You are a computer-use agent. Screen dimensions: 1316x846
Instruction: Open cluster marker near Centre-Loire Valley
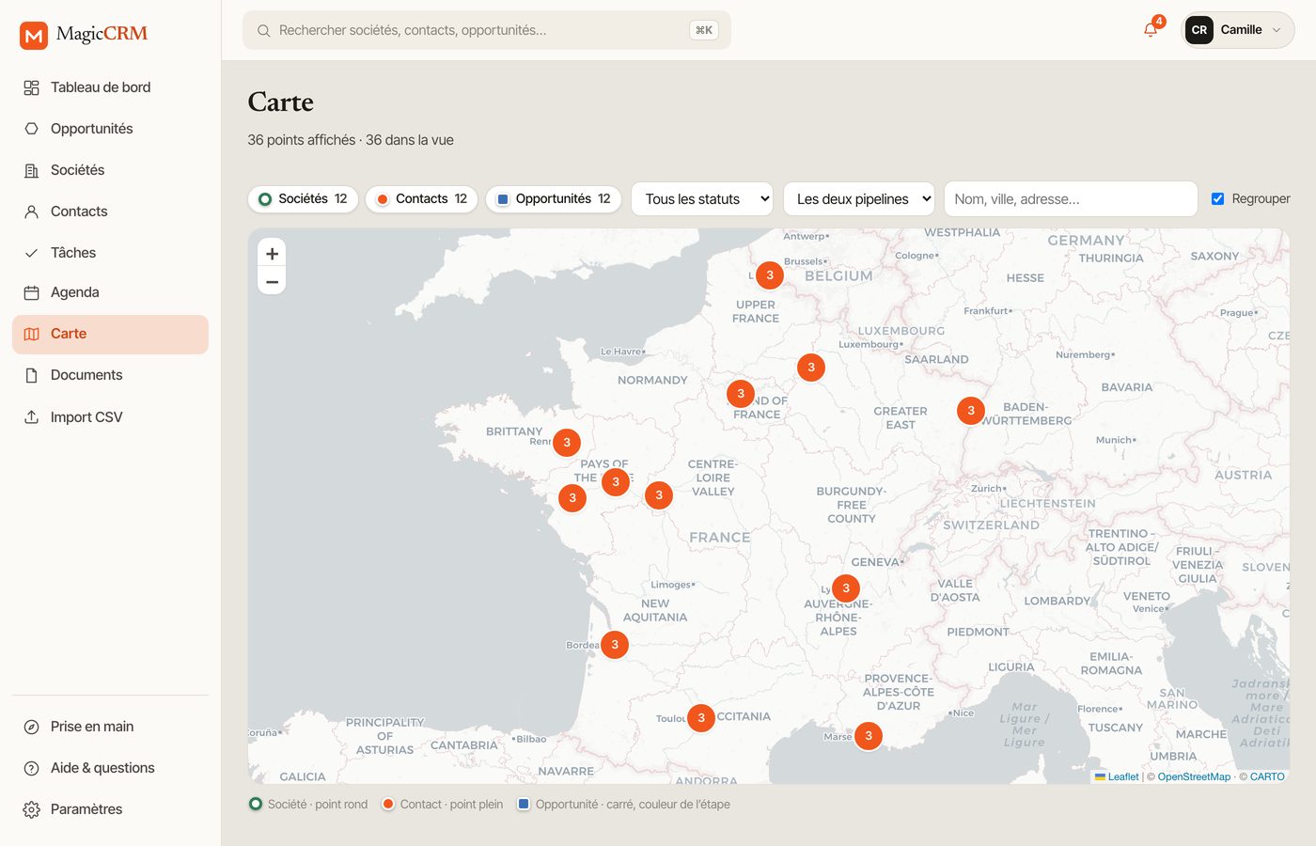tap(659, 495)
